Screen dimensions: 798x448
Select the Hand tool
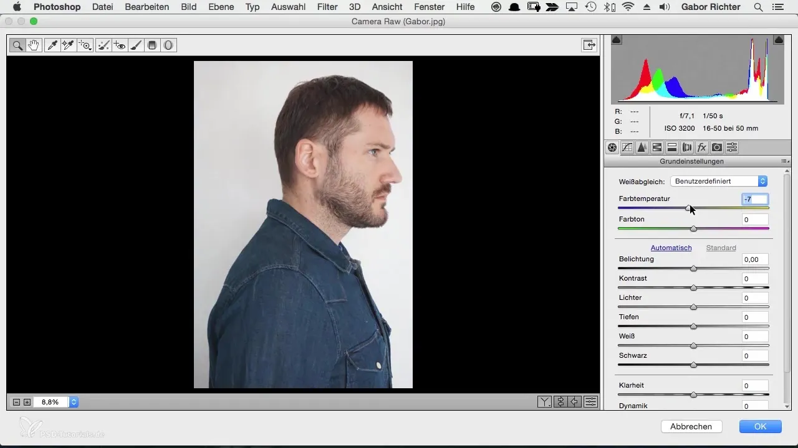tap(34, 45)
